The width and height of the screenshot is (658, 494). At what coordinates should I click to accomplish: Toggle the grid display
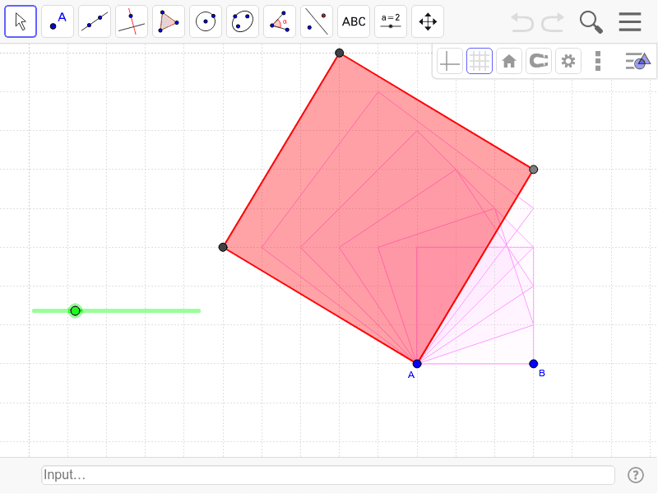pos(480,60)
